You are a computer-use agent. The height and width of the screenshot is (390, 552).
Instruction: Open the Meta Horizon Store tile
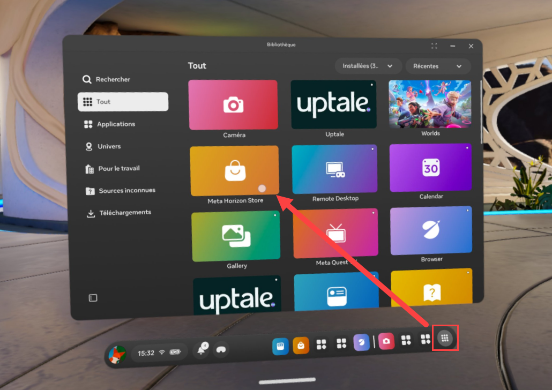[234, 170]
